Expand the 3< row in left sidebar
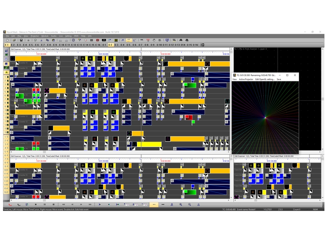327x241 pixels. [x=6, y=144]
